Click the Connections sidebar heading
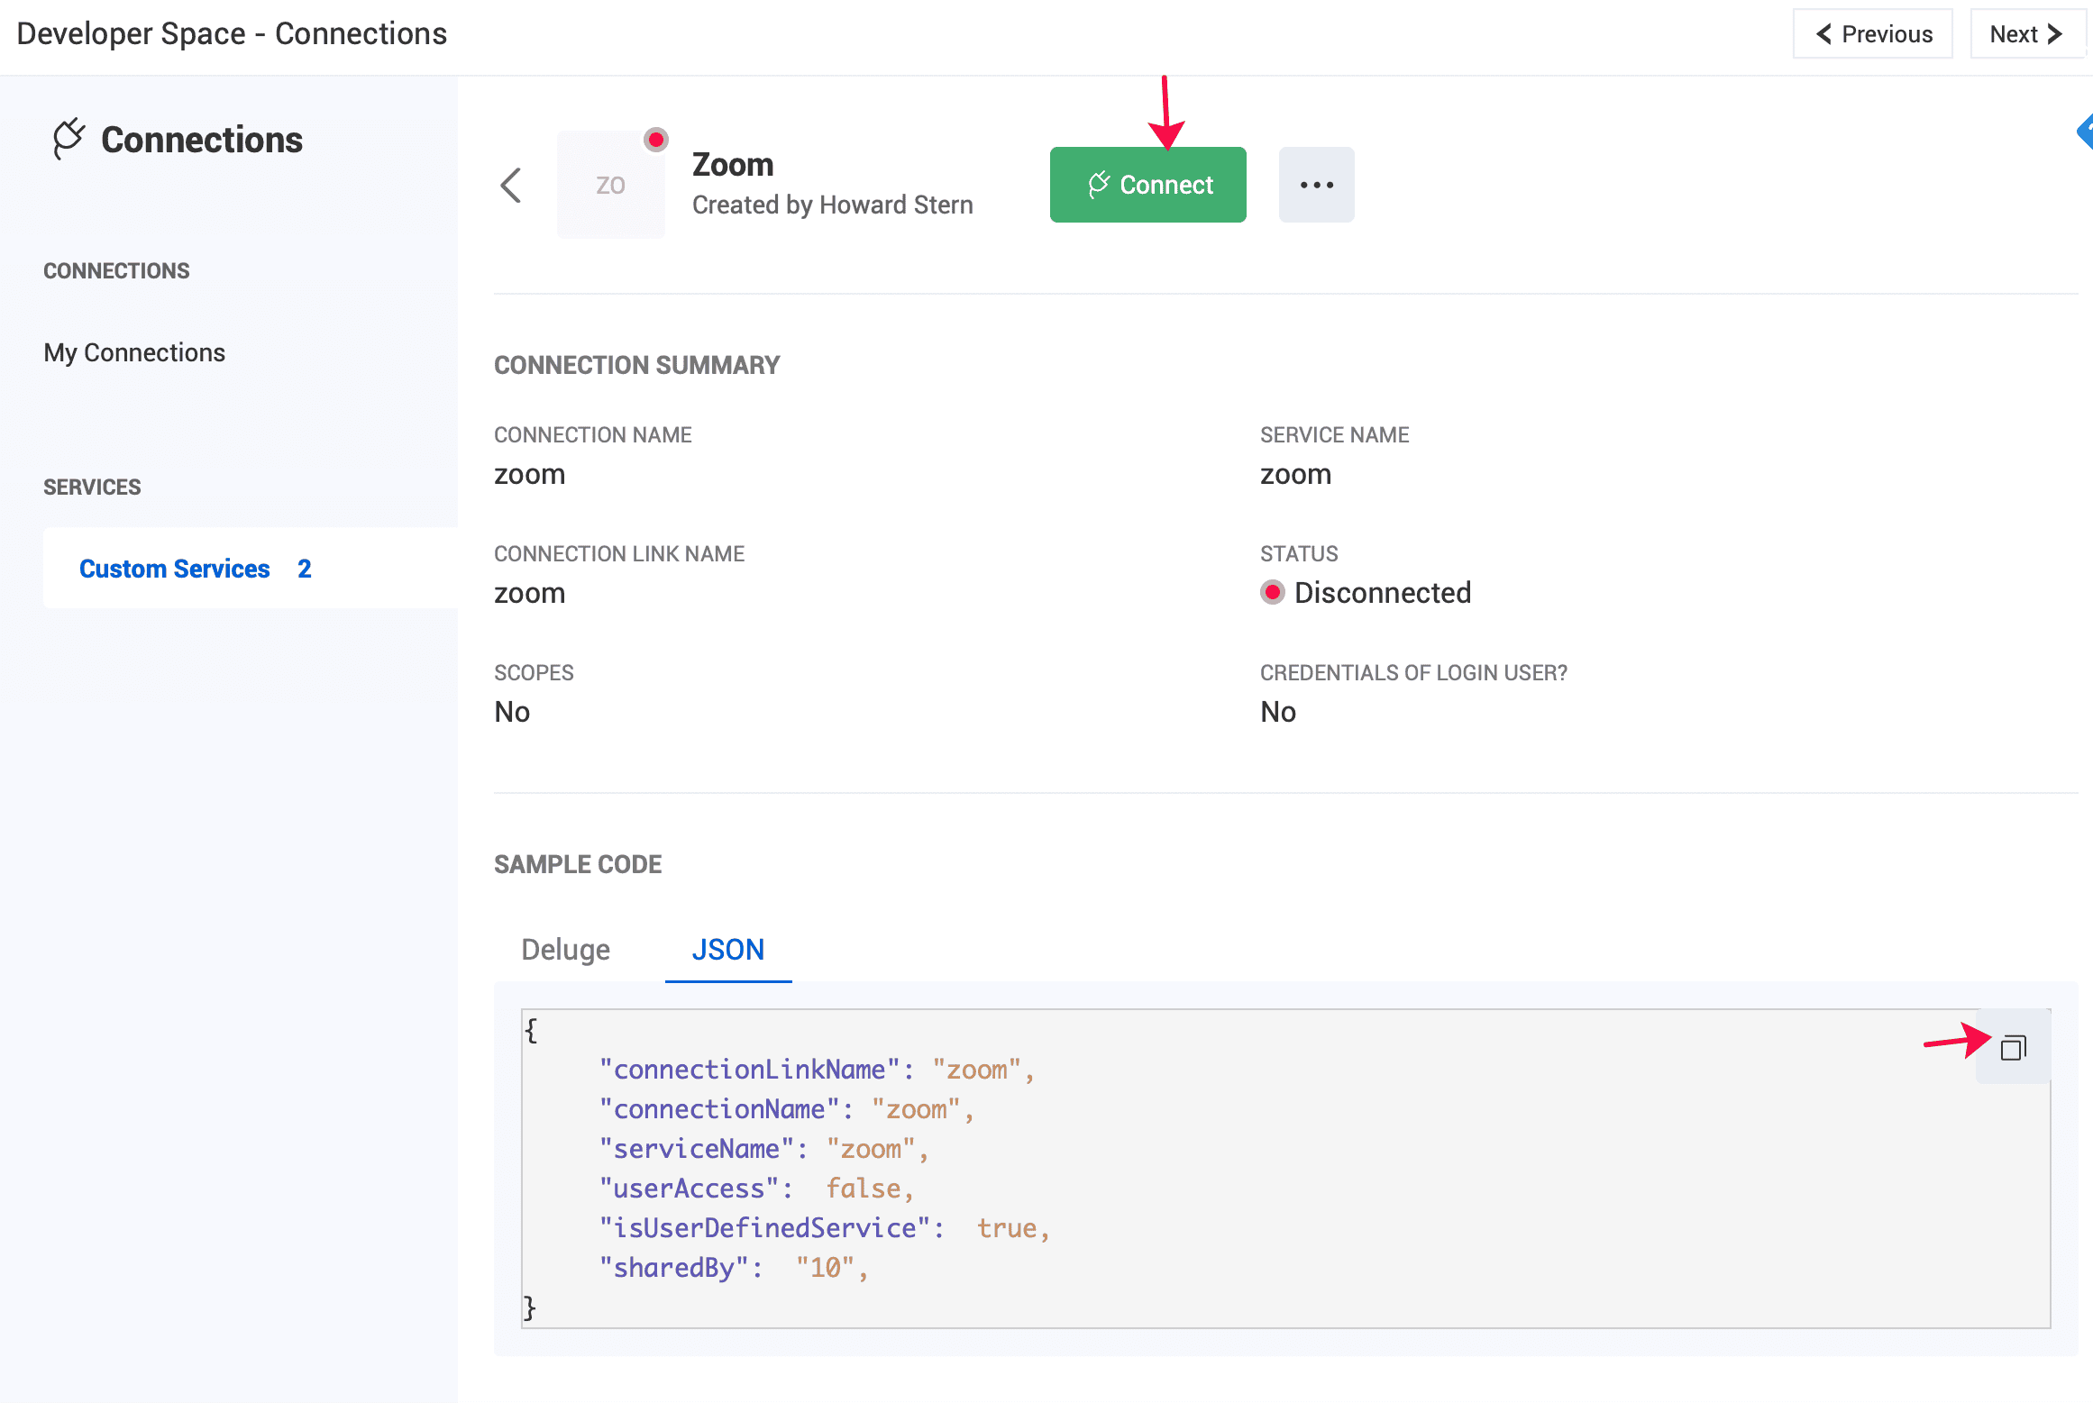Viewport: 2093px width, 1403px height. pyautogui.click(x=202, y=140)
